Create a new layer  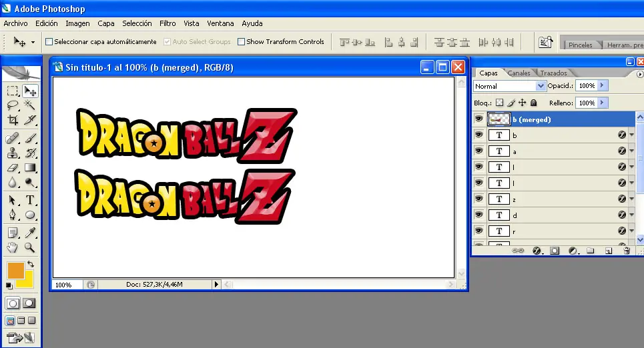(608, 251)
